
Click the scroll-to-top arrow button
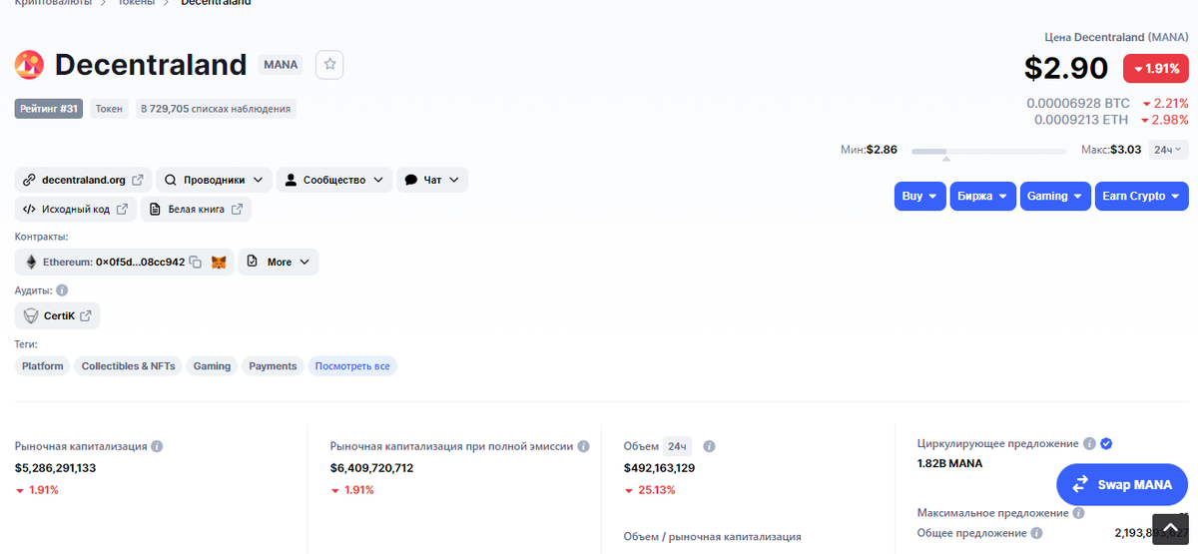click(x=1171, y=529)
